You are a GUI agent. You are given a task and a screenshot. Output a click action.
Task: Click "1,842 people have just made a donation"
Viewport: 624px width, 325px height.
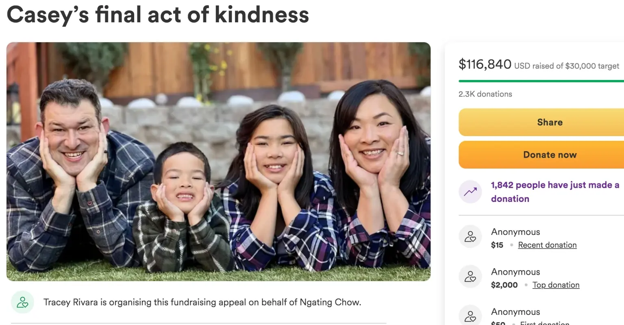(x=555, y=192)
